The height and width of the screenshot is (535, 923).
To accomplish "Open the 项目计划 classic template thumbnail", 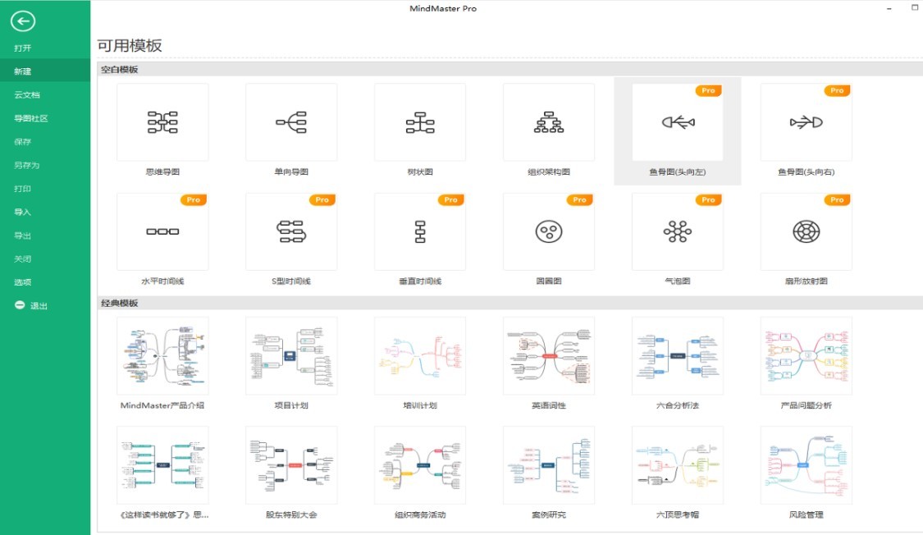I will 291,356.
